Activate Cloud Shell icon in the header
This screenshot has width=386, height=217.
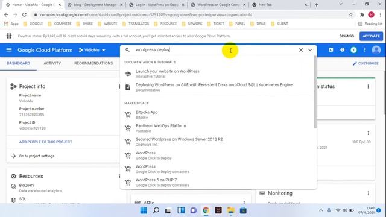click(331, 50)
